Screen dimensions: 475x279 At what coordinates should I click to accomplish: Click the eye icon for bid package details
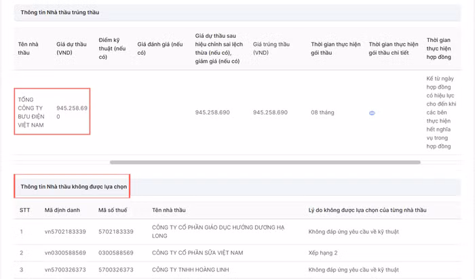pyautogui.click(x=372, y=113)
